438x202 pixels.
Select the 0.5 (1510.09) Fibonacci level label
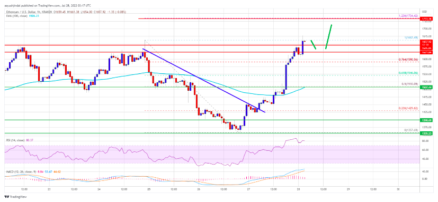click(409, 84)
